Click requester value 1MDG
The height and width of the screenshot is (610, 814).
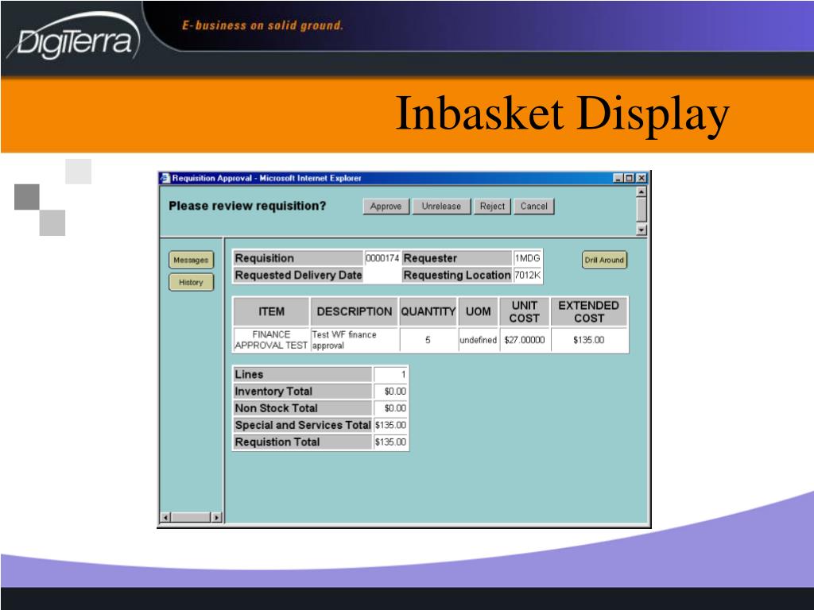(528, 258)
